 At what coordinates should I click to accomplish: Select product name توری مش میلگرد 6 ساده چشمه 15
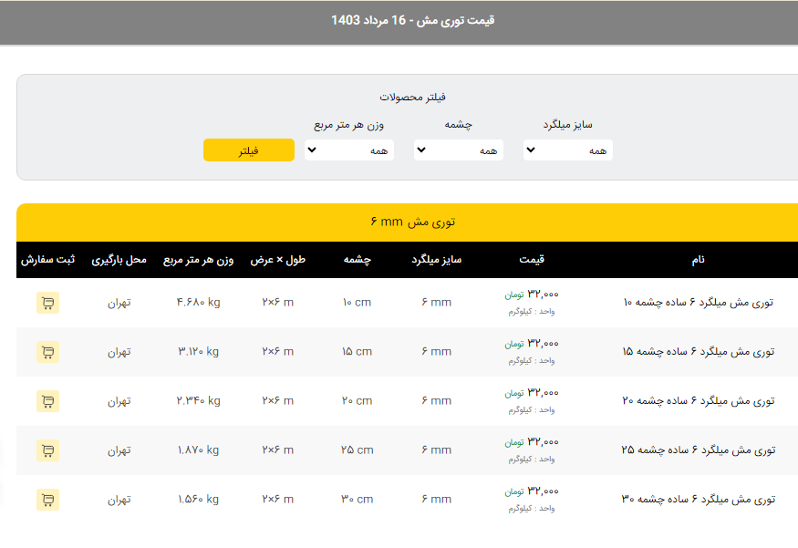699,352
